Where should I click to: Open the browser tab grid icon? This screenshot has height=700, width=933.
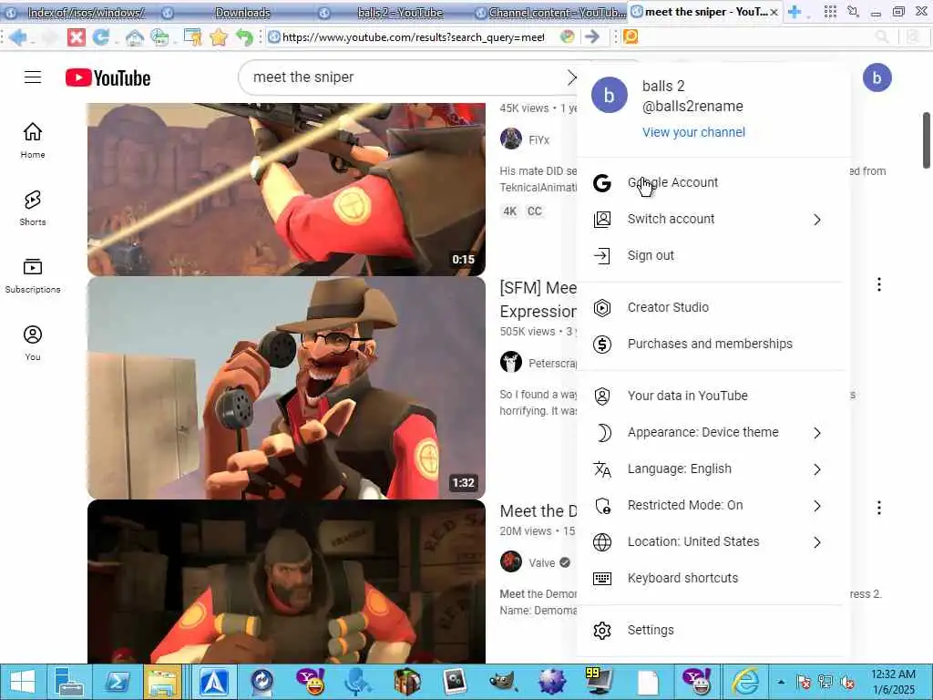pos(830,11)
